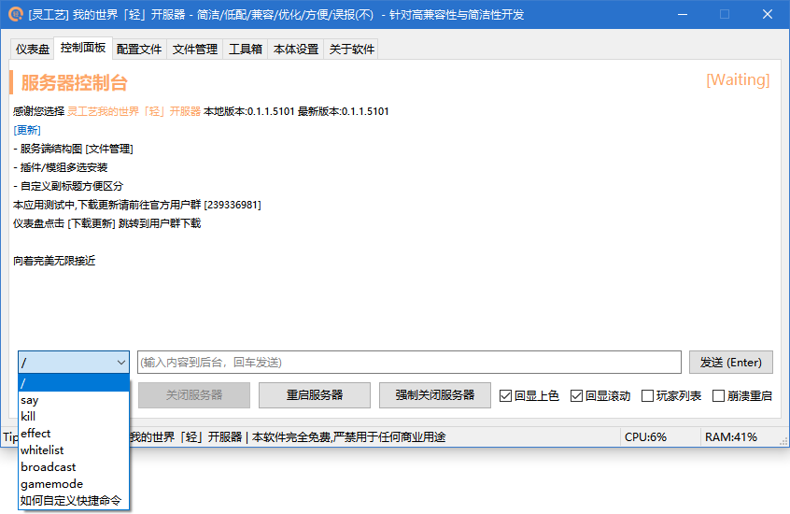Image resolution: width=790 pixels, height=514 pixels.
Task: Switch to the 仪表盘 tab
Action: (33, 49)
